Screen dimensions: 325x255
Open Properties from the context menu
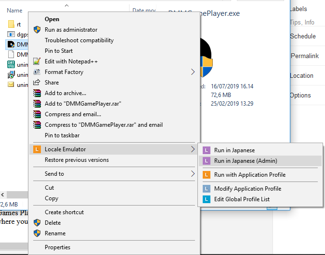point(57,247)
